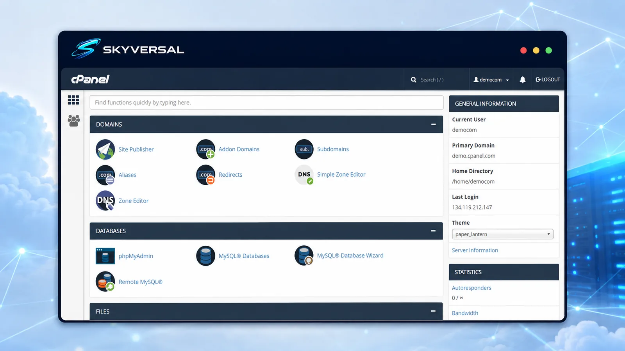Open the Server Information link
Viewport: 625px width, 351px height.
point(475,250)
